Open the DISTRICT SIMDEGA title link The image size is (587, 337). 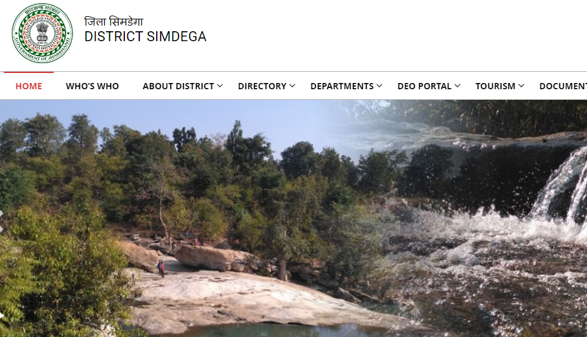click(x=146, y=37)
